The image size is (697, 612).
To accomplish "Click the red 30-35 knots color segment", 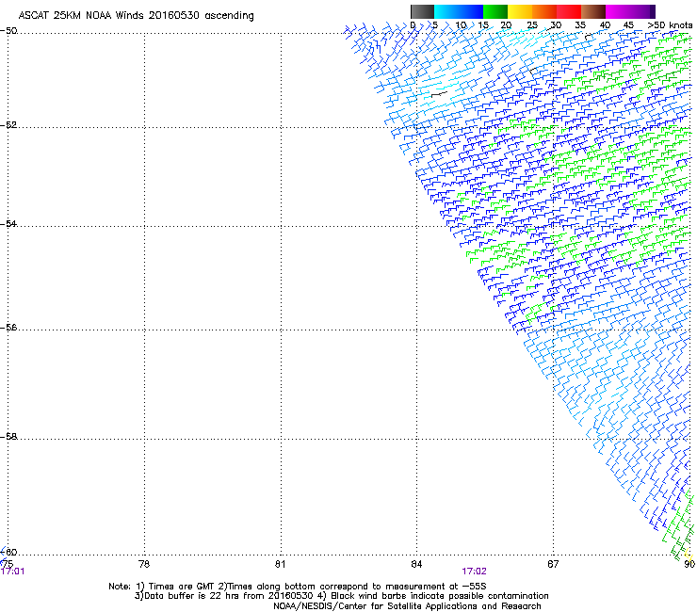I will pos(569,11).
